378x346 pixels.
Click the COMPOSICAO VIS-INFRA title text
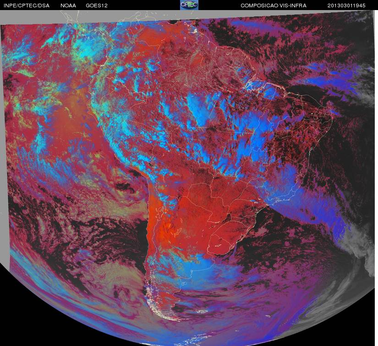click(x=274, y=5)
